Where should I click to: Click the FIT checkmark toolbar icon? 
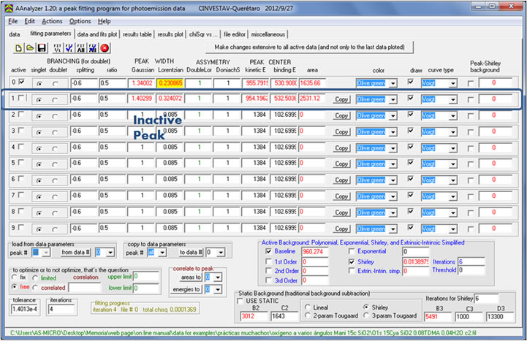coord(69,47)
